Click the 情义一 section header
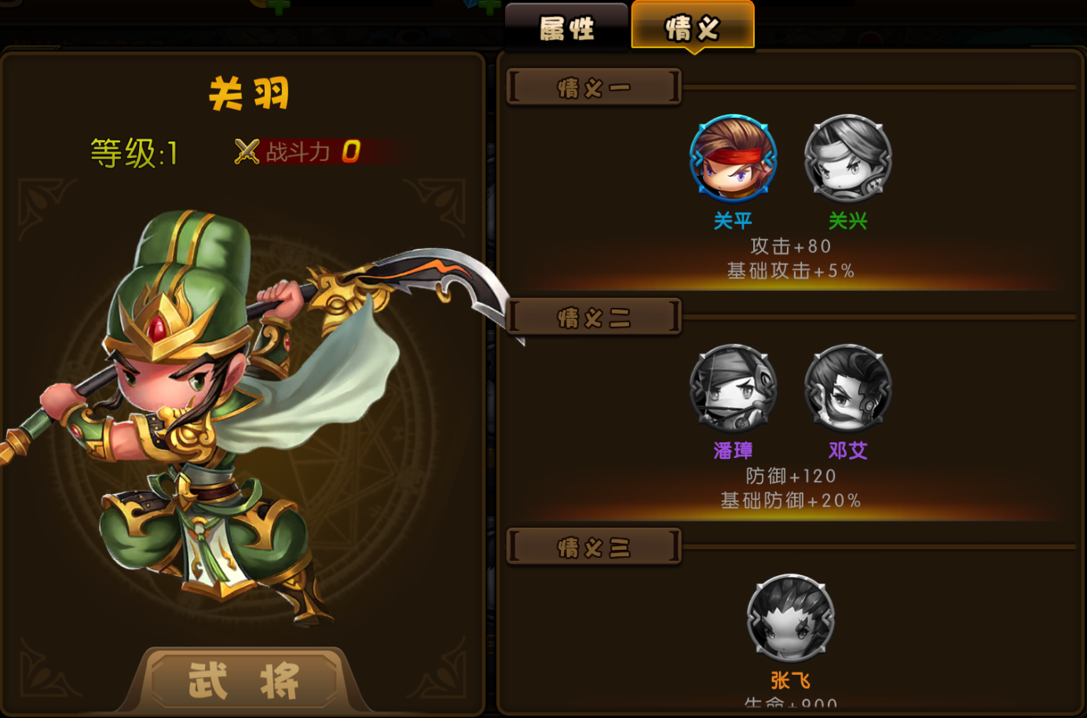Image resolution: width=1087 pixels, height=718 pixels. coord(594,87)
